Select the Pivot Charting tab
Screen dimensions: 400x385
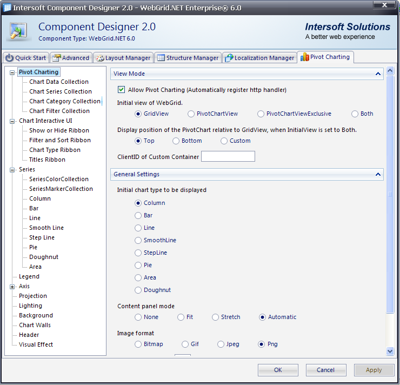click(325, 57)
